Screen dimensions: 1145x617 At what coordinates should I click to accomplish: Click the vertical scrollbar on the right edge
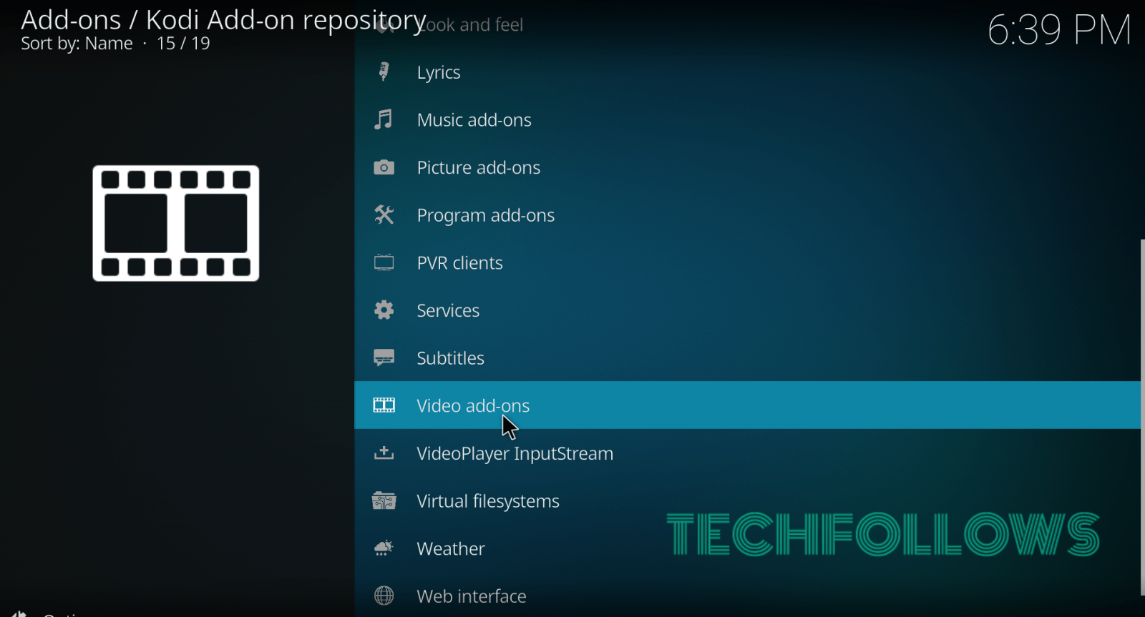pos(1142,417)
